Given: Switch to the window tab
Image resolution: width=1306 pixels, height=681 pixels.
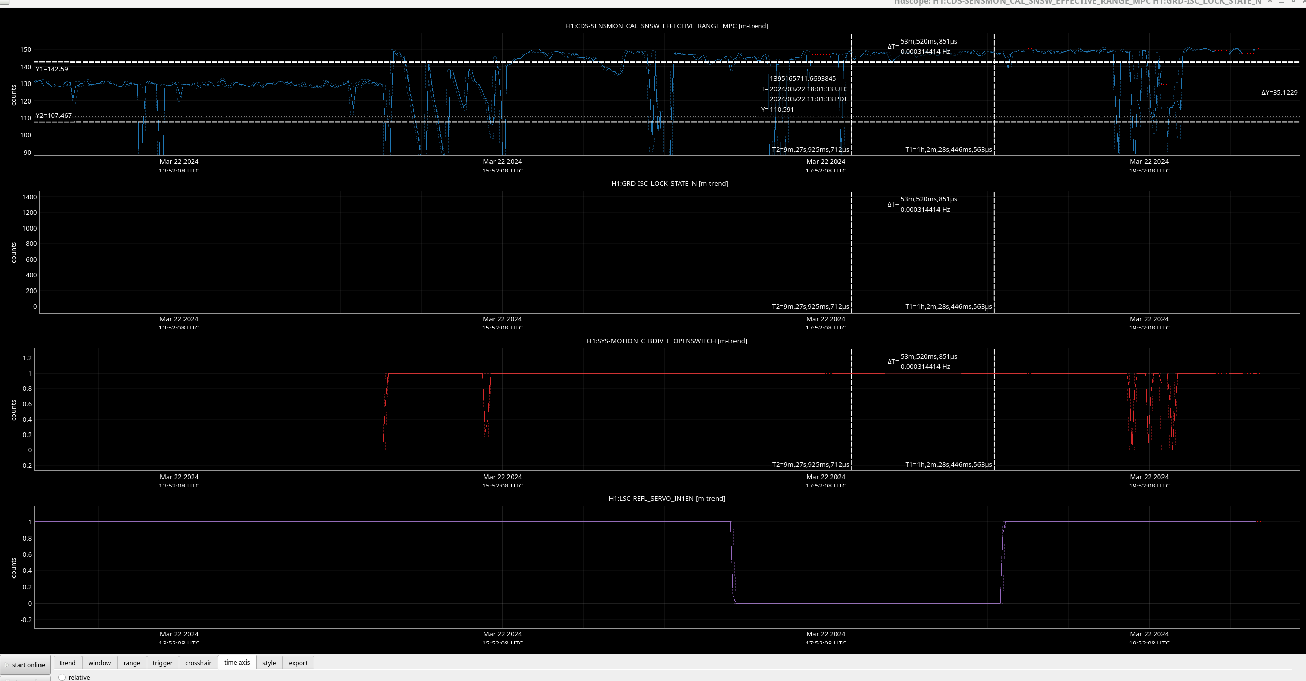Looking at the screenshot, I should click(x=99, y=663).
